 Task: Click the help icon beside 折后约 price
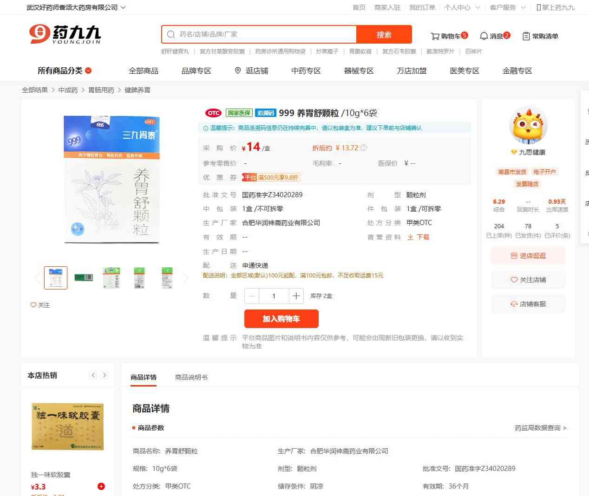coord(364,148)
